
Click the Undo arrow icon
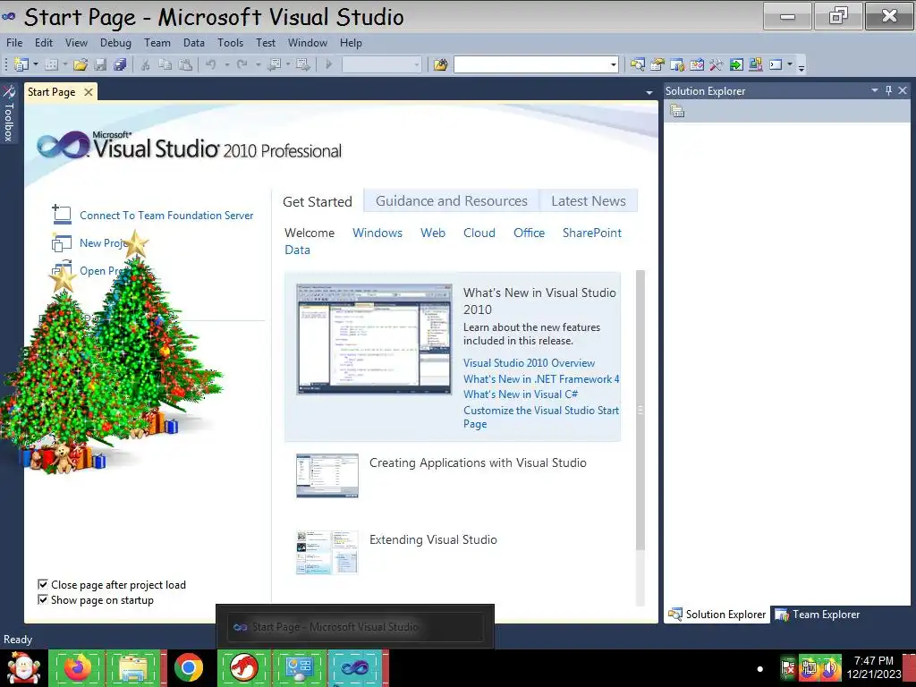tap(211, 64)
